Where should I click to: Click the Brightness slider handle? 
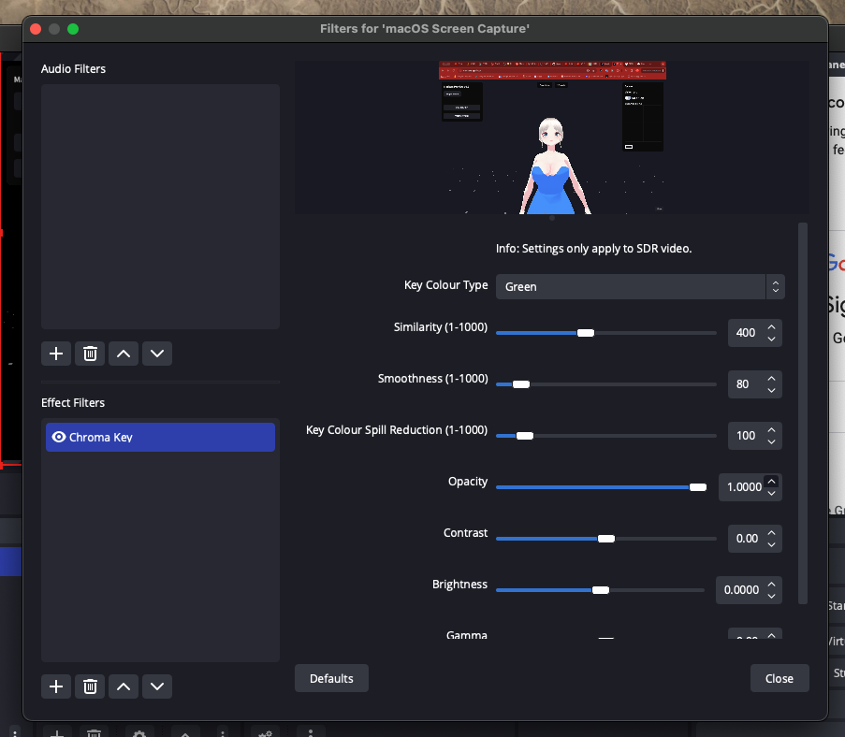[601, 590]
